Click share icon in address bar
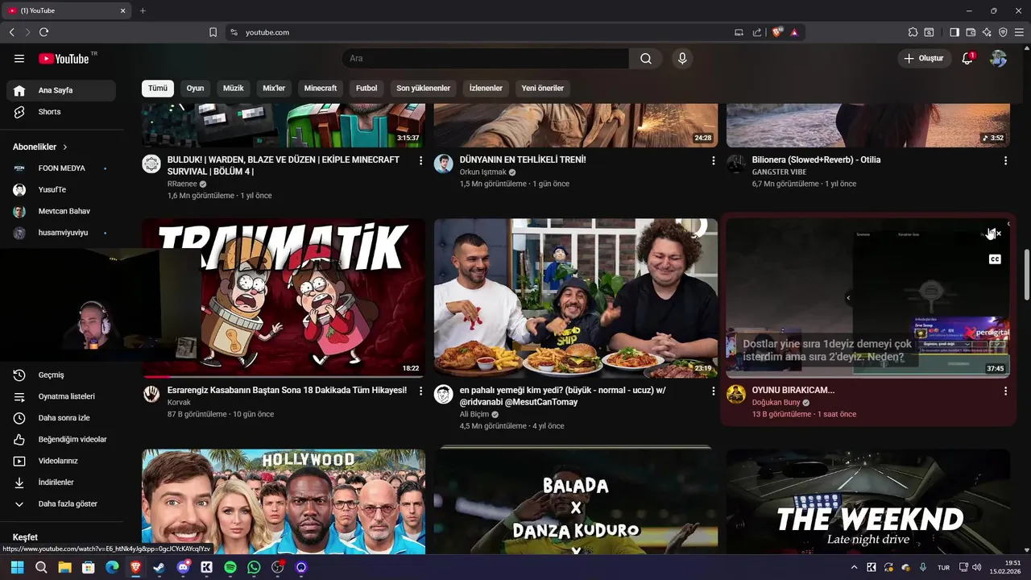Screen dimensions: 1031x580 (x=757, y=32)
